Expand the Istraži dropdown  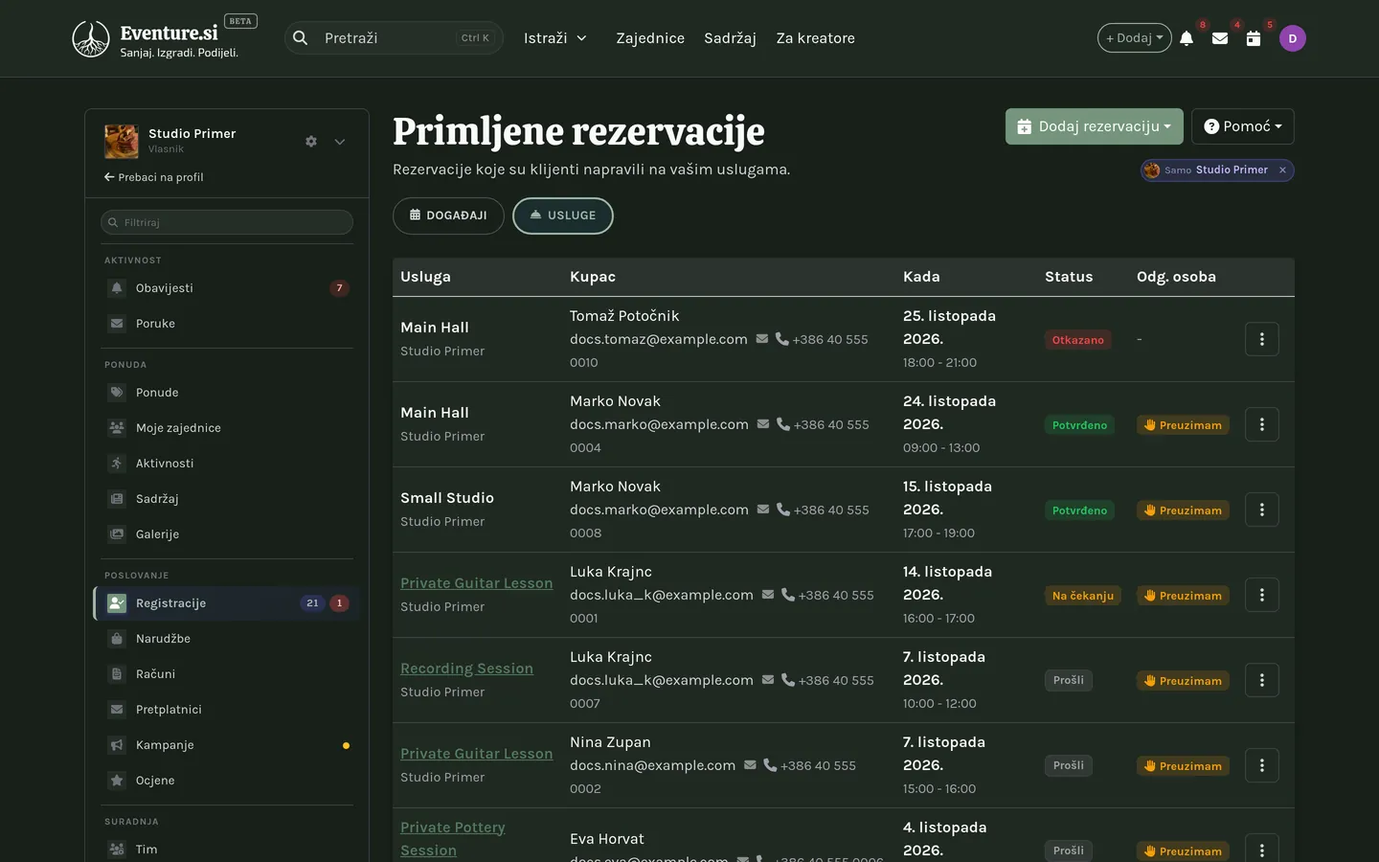[x=555, y=38]
